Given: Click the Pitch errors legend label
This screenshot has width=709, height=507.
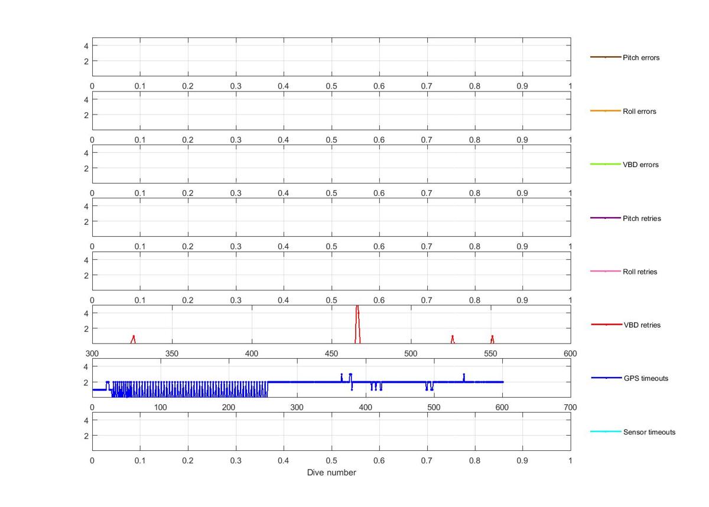Looking at the screenshot, I should click(641, 58).
